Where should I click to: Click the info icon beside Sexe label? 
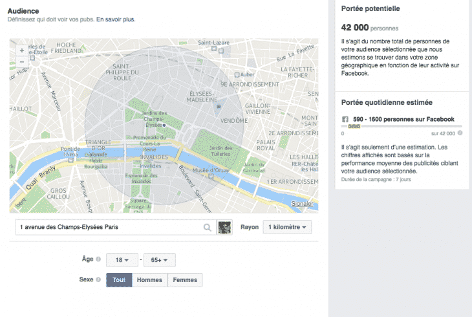point(98,279)
